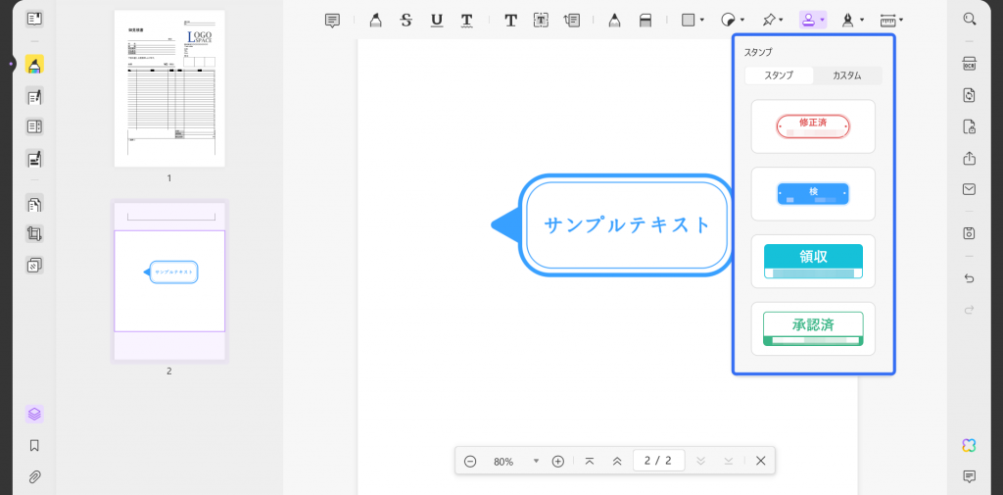
Task: Zoom out with the minus button
Action: click(470, 461)
